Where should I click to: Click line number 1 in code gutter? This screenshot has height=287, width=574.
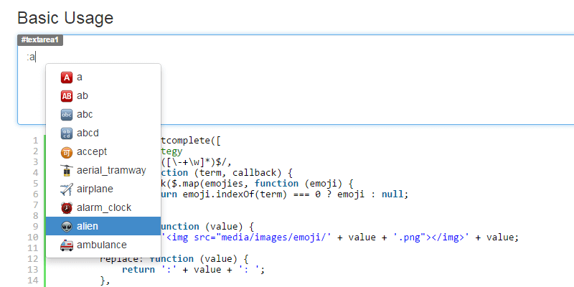click(x=34, y=141)
